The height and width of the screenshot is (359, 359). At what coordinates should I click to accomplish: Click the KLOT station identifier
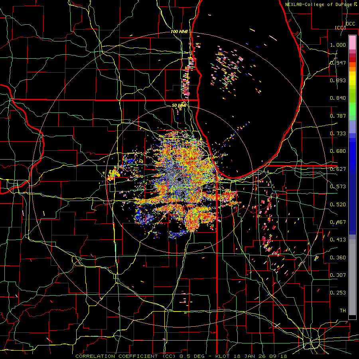[223, 356]
